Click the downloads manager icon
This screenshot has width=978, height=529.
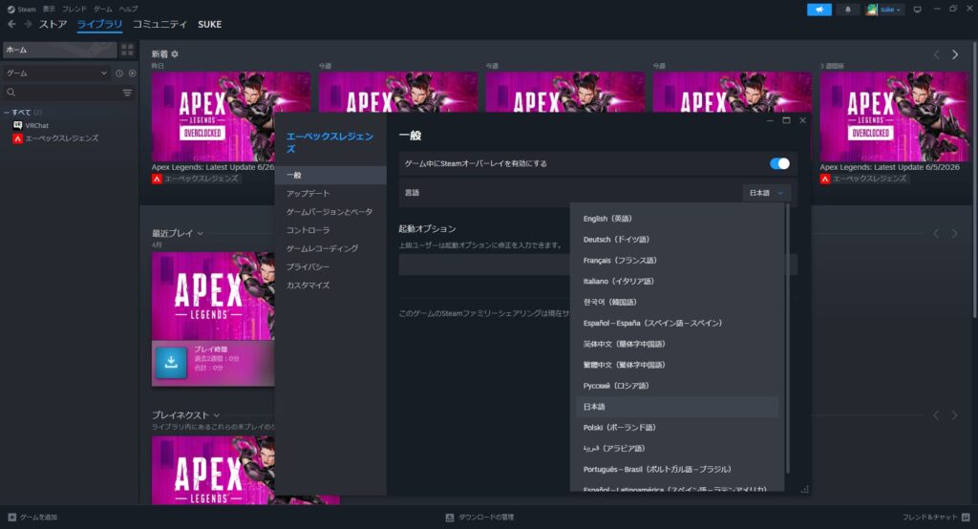pos(450,518)
